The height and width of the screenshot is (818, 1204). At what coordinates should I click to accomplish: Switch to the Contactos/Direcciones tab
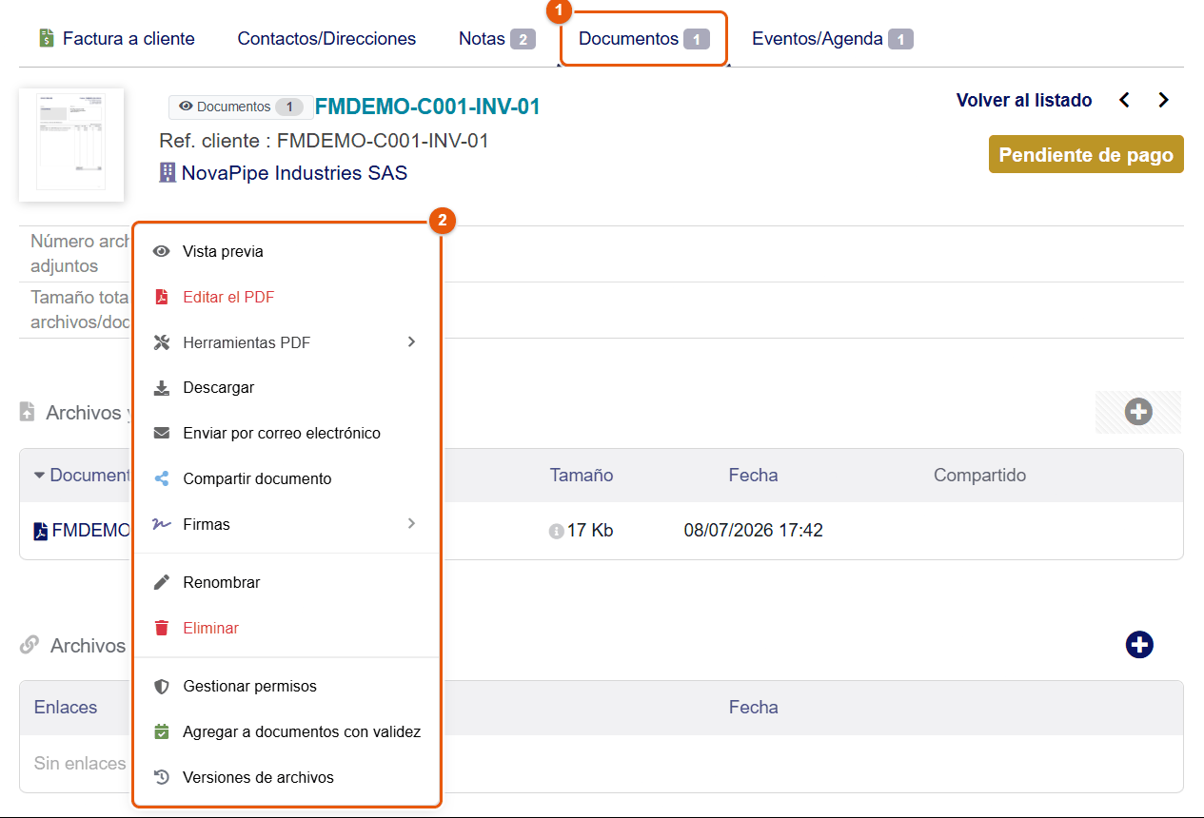coord(326,39)
